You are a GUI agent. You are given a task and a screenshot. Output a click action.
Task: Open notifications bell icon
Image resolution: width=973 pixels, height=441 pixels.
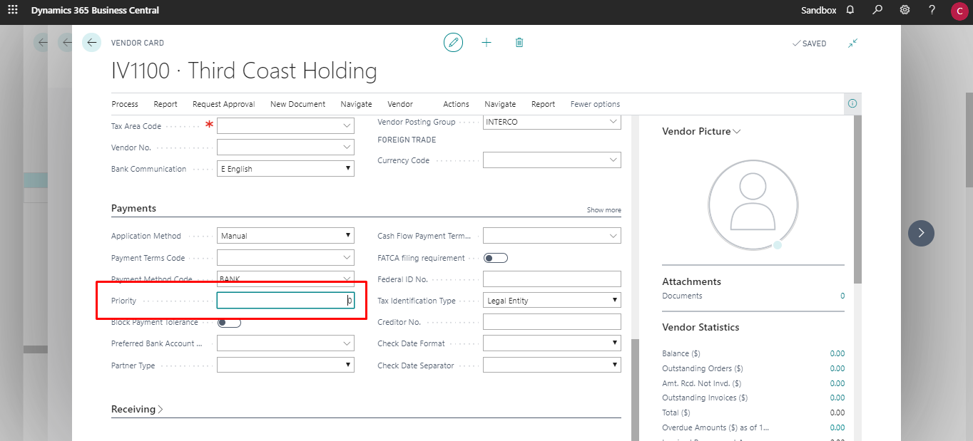(x=850, y=10)
